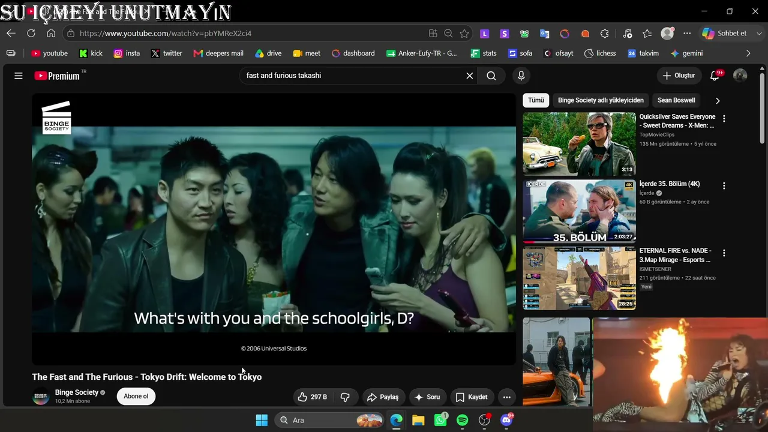
Task: Open the Soru ask button
Action: (x=427, y=397)
